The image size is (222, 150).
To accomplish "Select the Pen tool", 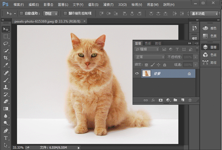I will (6, 131).
